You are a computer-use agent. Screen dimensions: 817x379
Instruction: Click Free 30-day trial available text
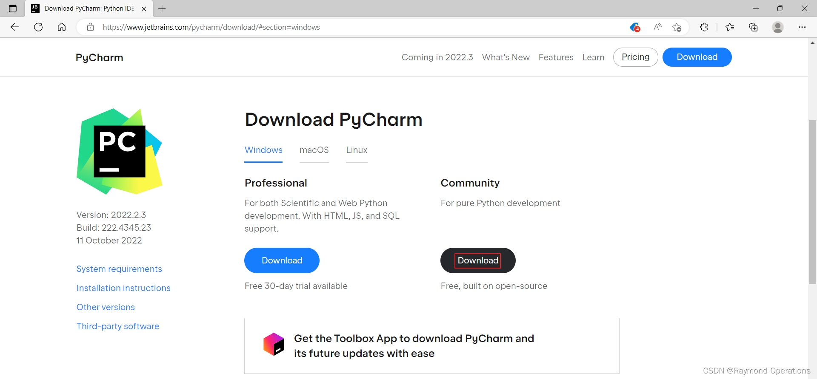click(296, 286)
